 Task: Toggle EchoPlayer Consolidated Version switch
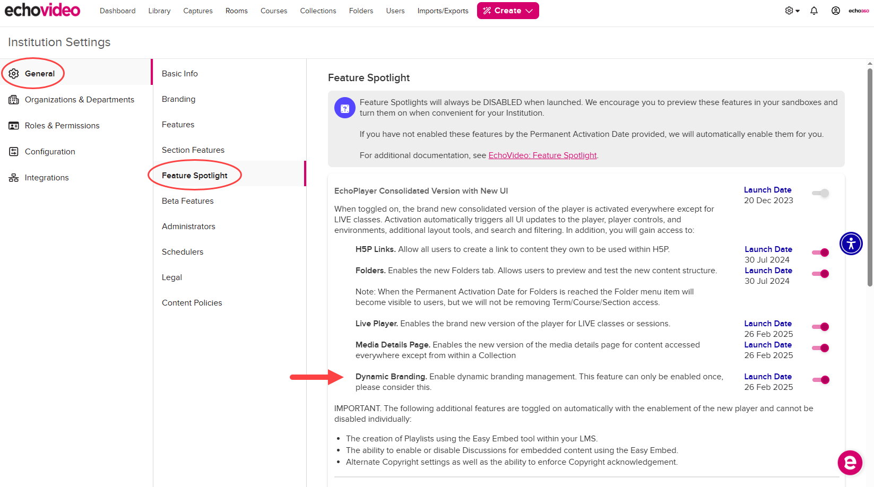[820, 193]
